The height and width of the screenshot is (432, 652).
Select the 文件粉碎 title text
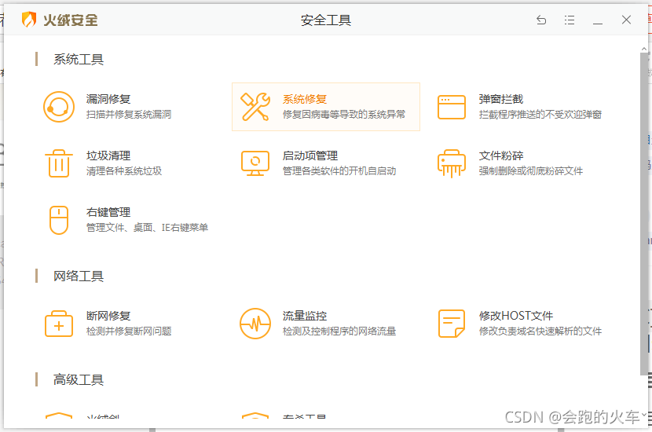click(500, 156)
